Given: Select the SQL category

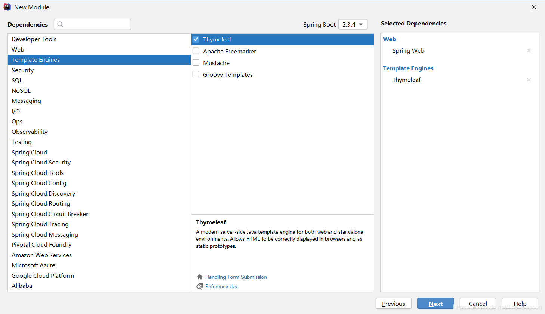Looking at the screenshot, I should tap(99, 80).
